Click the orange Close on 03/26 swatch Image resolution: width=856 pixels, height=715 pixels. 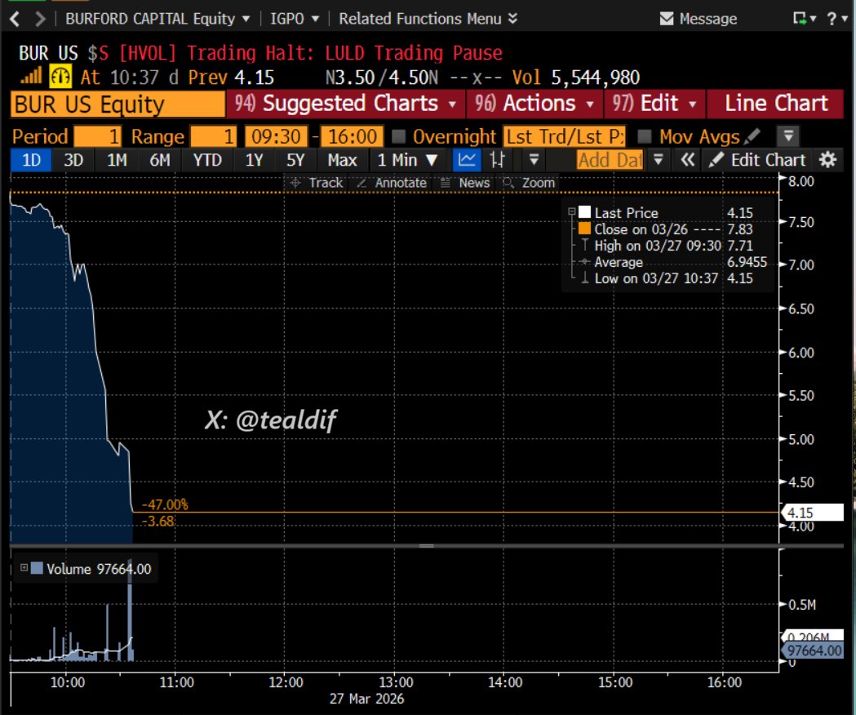[x=585, y=229]
